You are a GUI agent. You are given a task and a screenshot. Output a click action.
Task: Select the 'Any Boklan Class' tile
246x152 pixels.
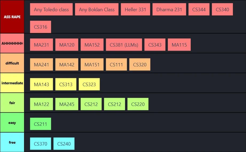click(x=97, y=9)
